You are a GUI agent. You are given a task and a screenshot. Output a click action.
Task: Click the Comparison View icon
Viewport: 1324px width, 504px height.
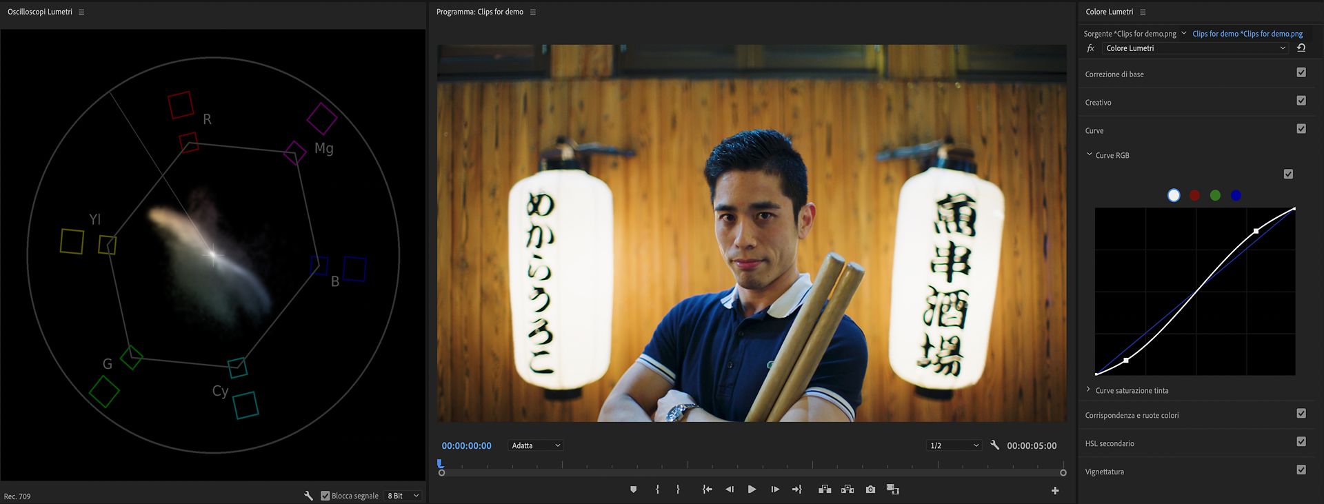(892, 490)
